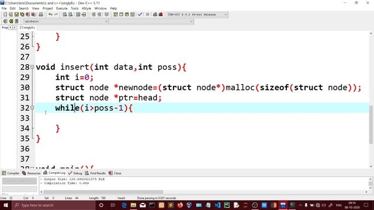Click the Unindent toolbar icon

pos(99,15)
